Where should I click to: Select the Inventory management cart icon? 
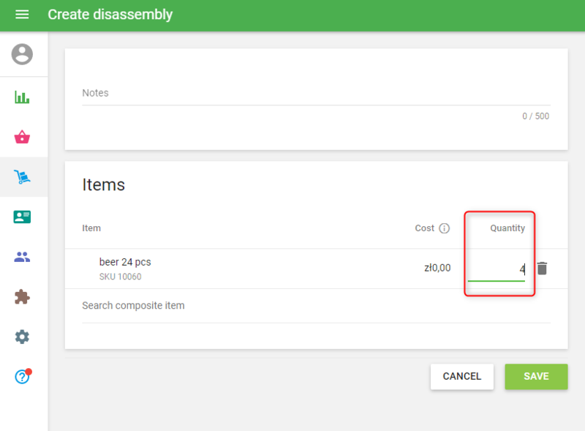tap(23, 177)
